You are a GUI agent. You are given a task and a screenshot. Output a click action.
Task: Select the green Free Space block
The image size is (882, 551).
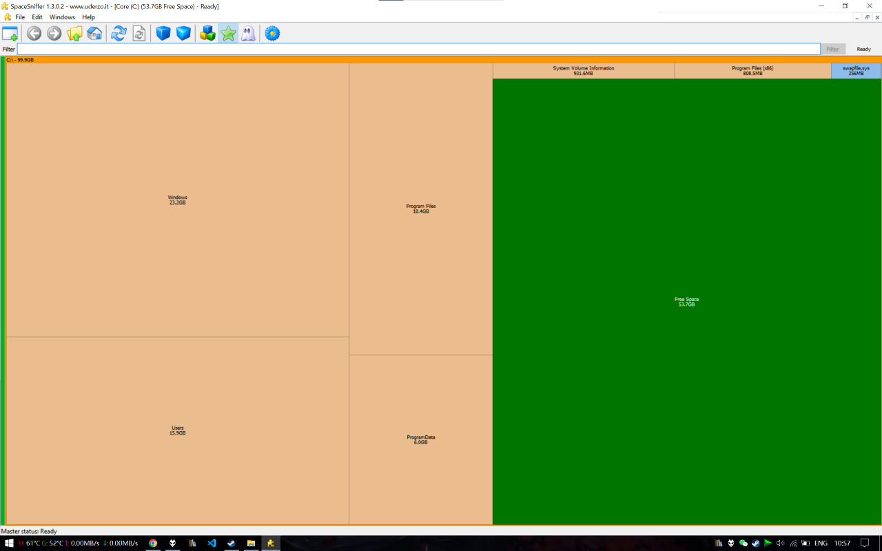point(687,302)
